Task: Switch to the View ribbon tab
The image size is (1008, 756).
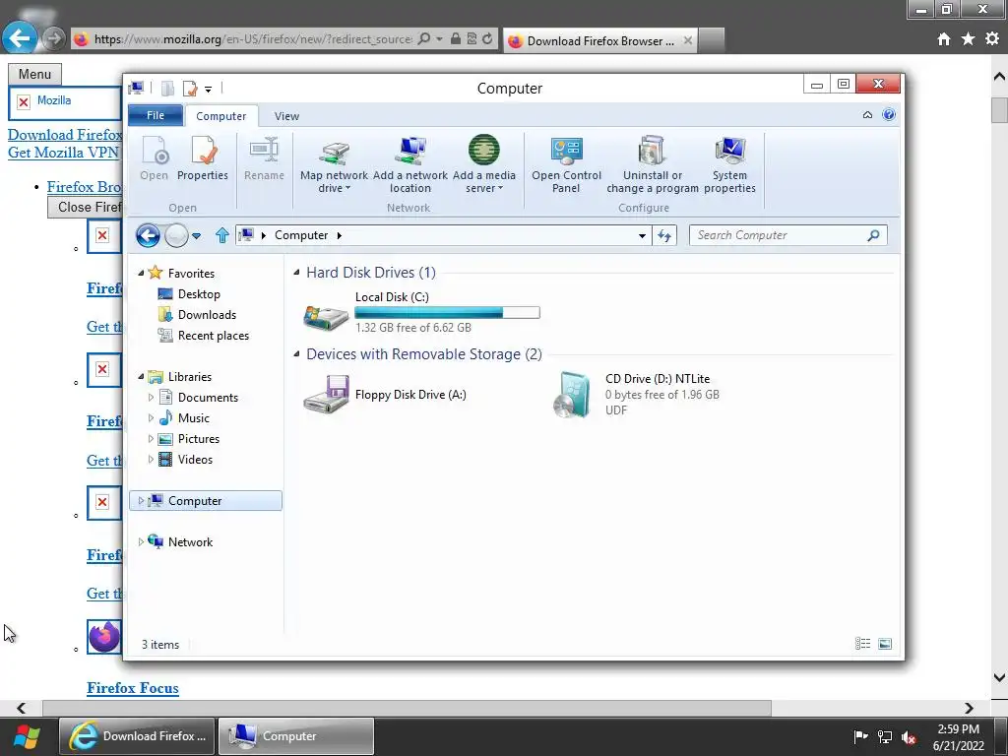Action: (x=286, y=116)
